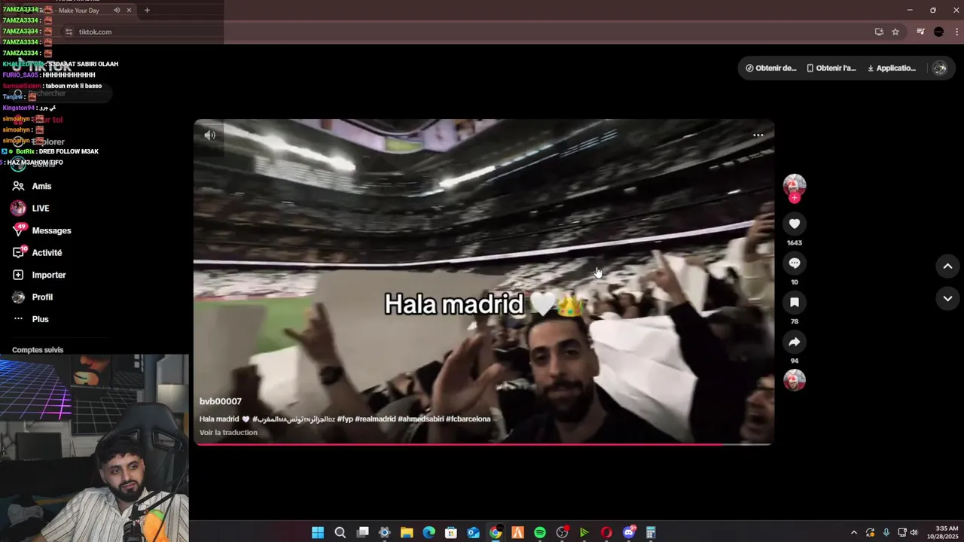Open the spinning sound disc icon
The height and width of the screenshot is (542, 964).
pos(795,380)
